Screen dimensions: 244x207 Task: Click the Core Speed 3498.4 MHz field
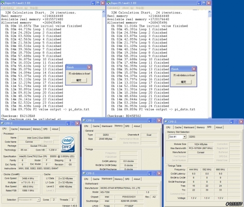(x=28, y=178)
